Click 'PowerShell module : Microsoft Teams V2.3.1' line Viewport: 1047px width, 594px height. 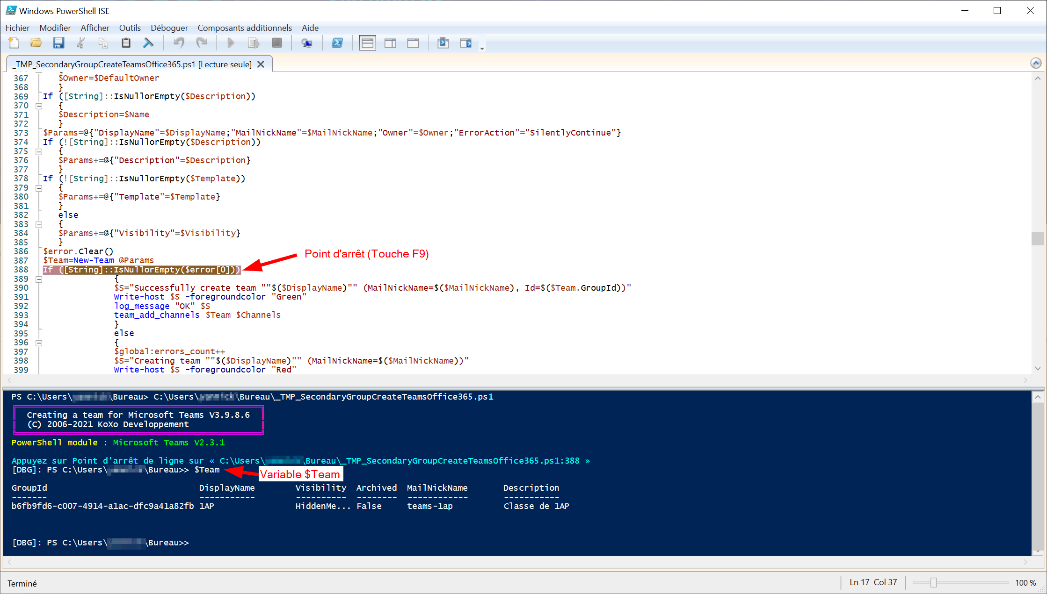[x=118, y=443]
